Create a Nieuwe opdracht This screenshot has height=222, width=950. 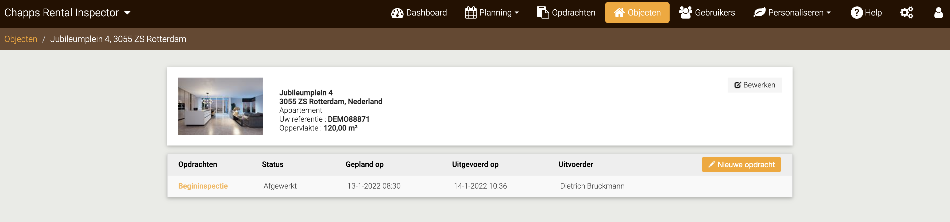click(741, 164)
